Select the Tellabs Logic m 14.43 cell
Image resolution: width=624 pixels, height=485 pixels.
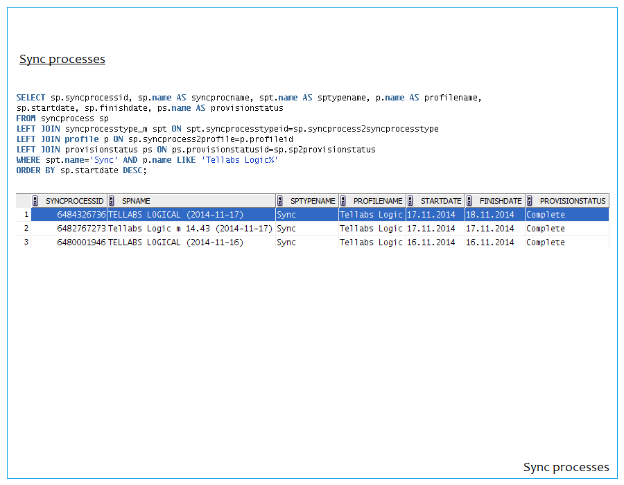[190, 229]
